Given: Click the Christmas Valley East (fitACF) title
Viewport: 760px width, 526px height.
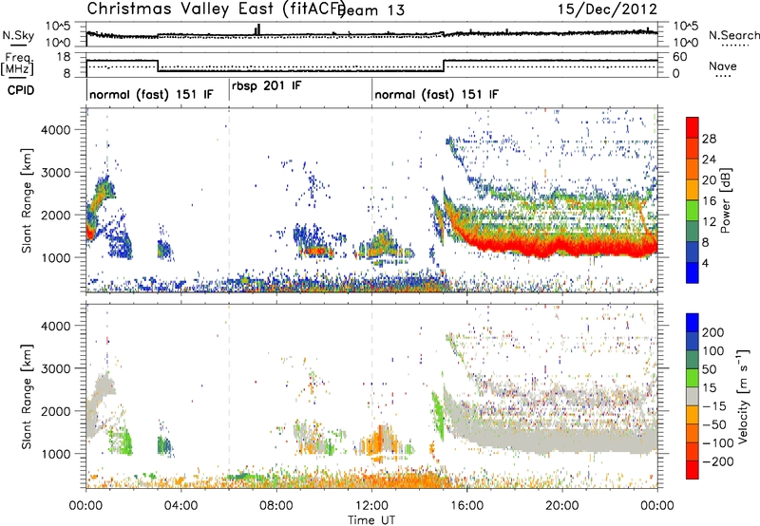Looking at the screenshot, I should [216, 9].
